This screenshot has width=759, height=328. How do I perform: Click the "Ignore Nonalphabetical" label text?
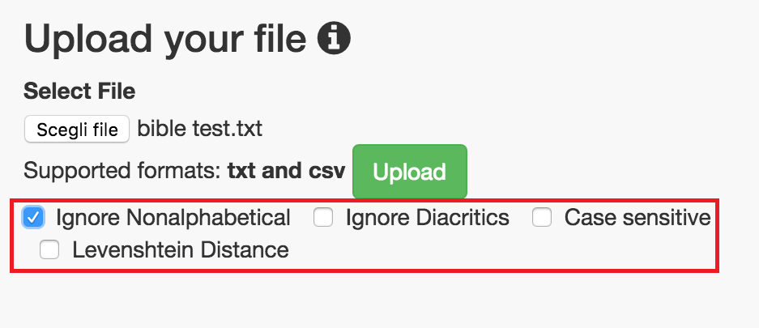tap(173, 217)
